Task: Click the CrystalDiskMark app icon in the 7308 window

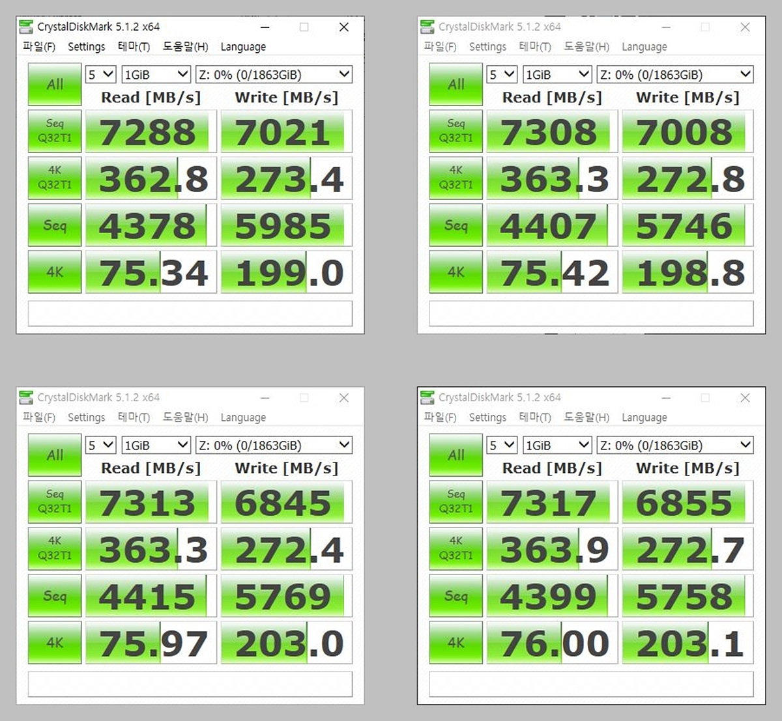Action: click(427, 27)
